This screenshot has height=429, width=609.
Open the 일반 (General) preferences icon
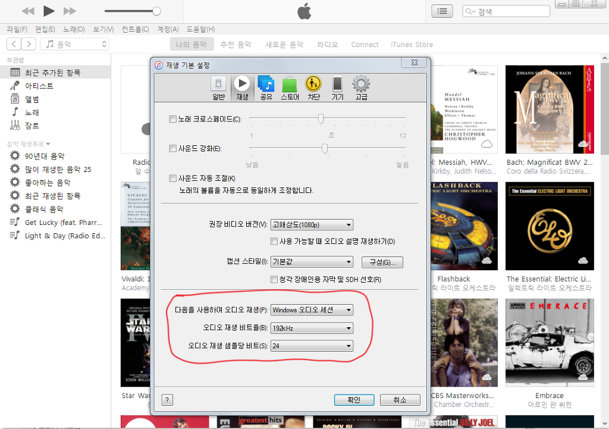pos(219,87)
